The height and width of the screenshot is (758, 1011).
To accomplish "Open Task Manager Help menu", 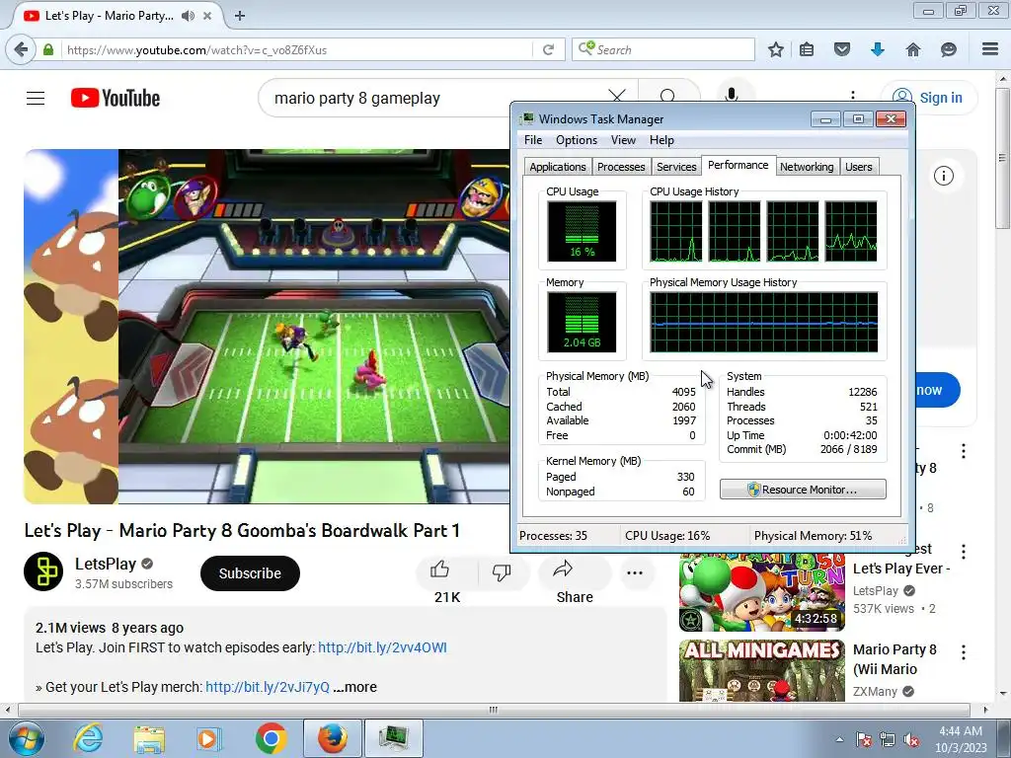I will (661, 140).
